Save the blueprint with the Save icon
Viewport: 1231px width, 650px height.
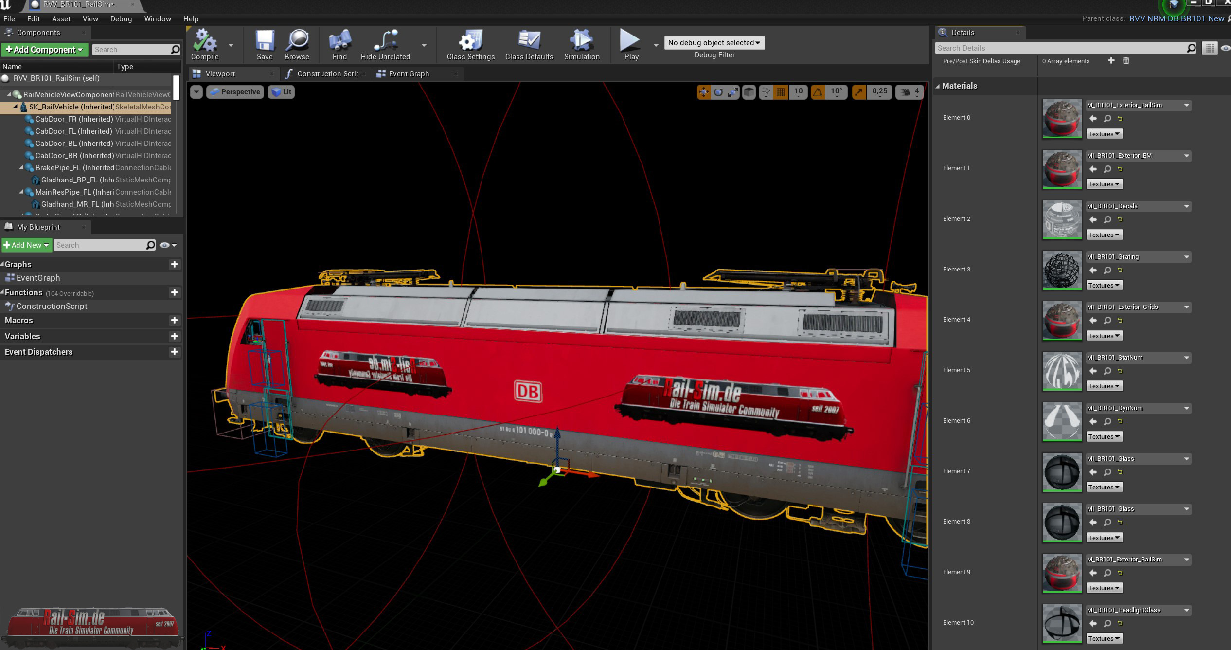[x=265, y=44]
